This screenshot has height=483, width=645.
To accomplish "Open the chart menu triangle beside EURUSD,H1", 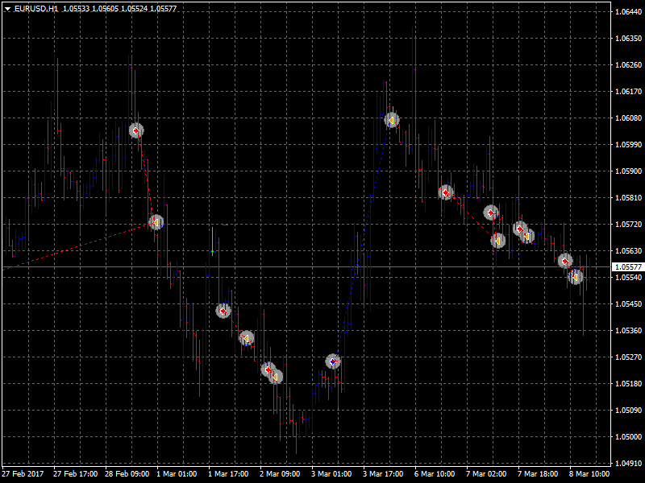I will [7, 9].
